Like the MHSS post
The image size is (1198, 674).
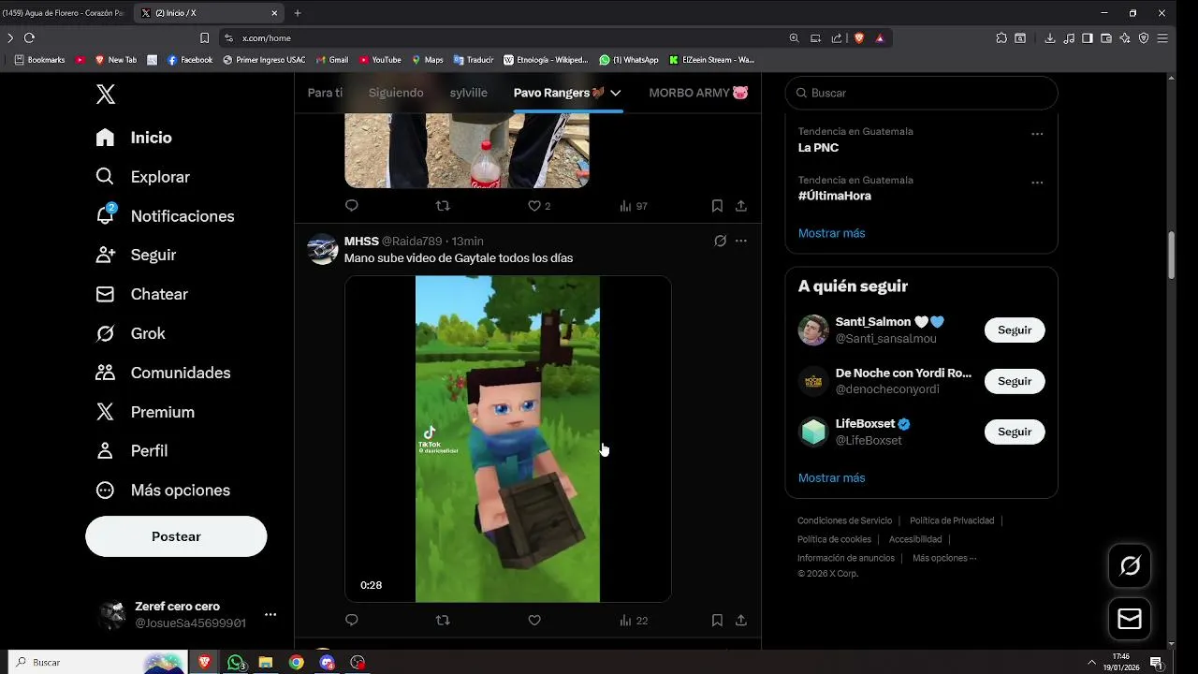(534, 620)
